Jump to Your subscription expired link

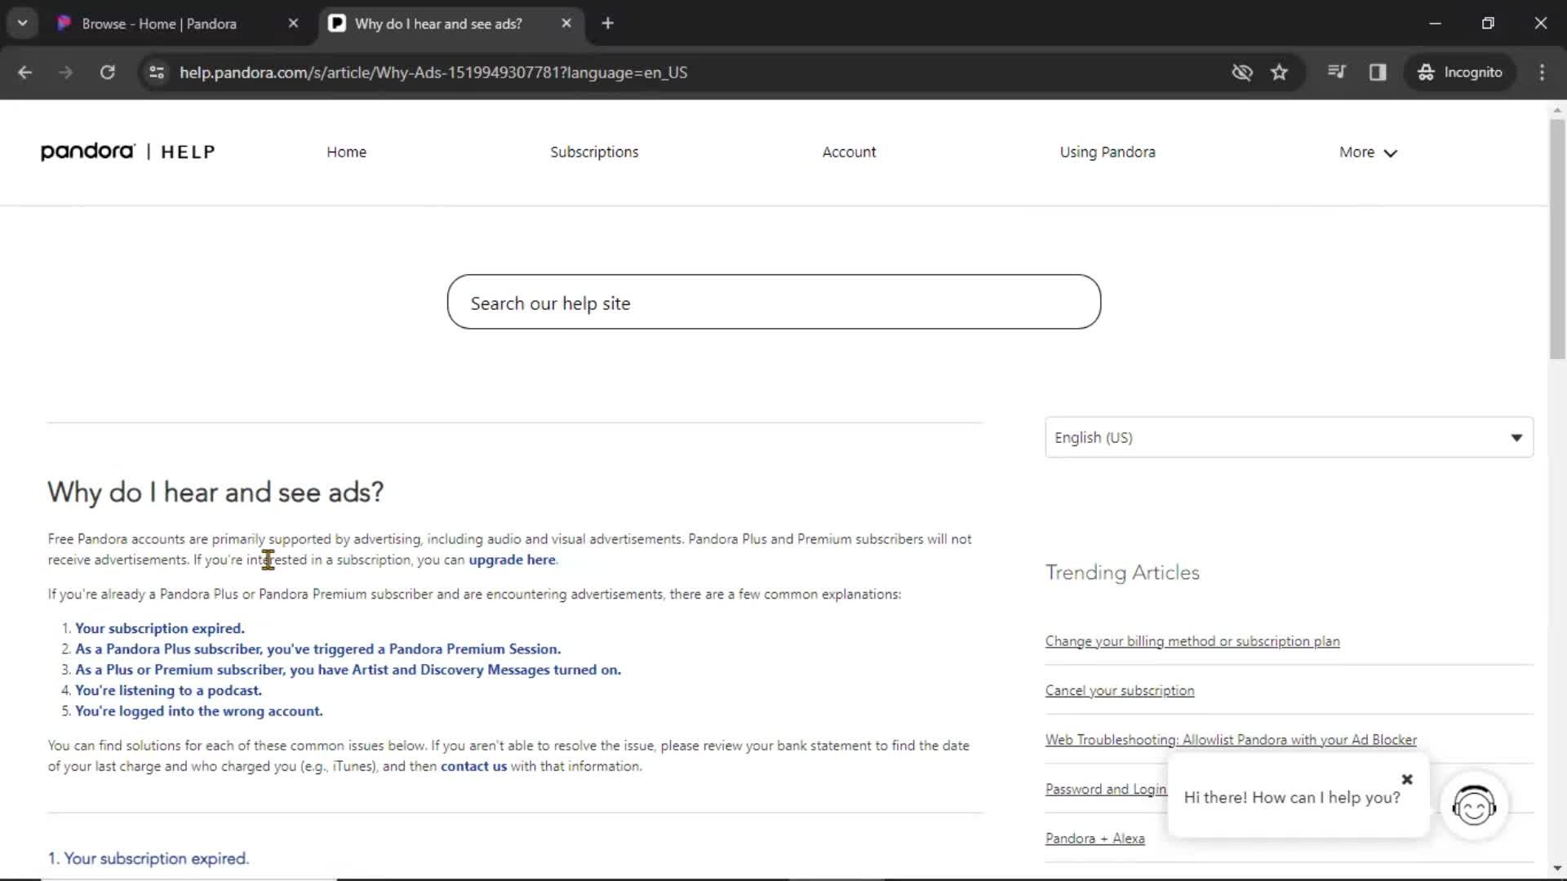coord(159,629)
